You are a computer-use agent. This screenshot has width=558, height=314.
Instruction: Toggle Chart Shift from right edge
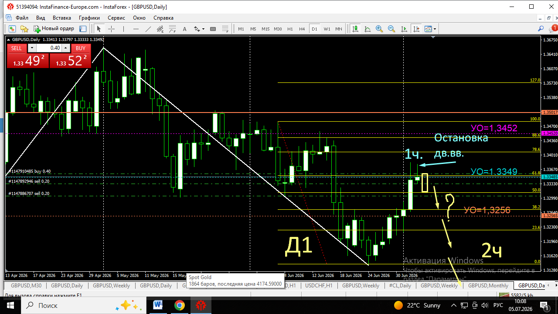tap(416, 29)
